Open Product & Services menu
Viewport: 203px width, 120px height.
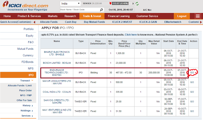(x=29, y=16)
